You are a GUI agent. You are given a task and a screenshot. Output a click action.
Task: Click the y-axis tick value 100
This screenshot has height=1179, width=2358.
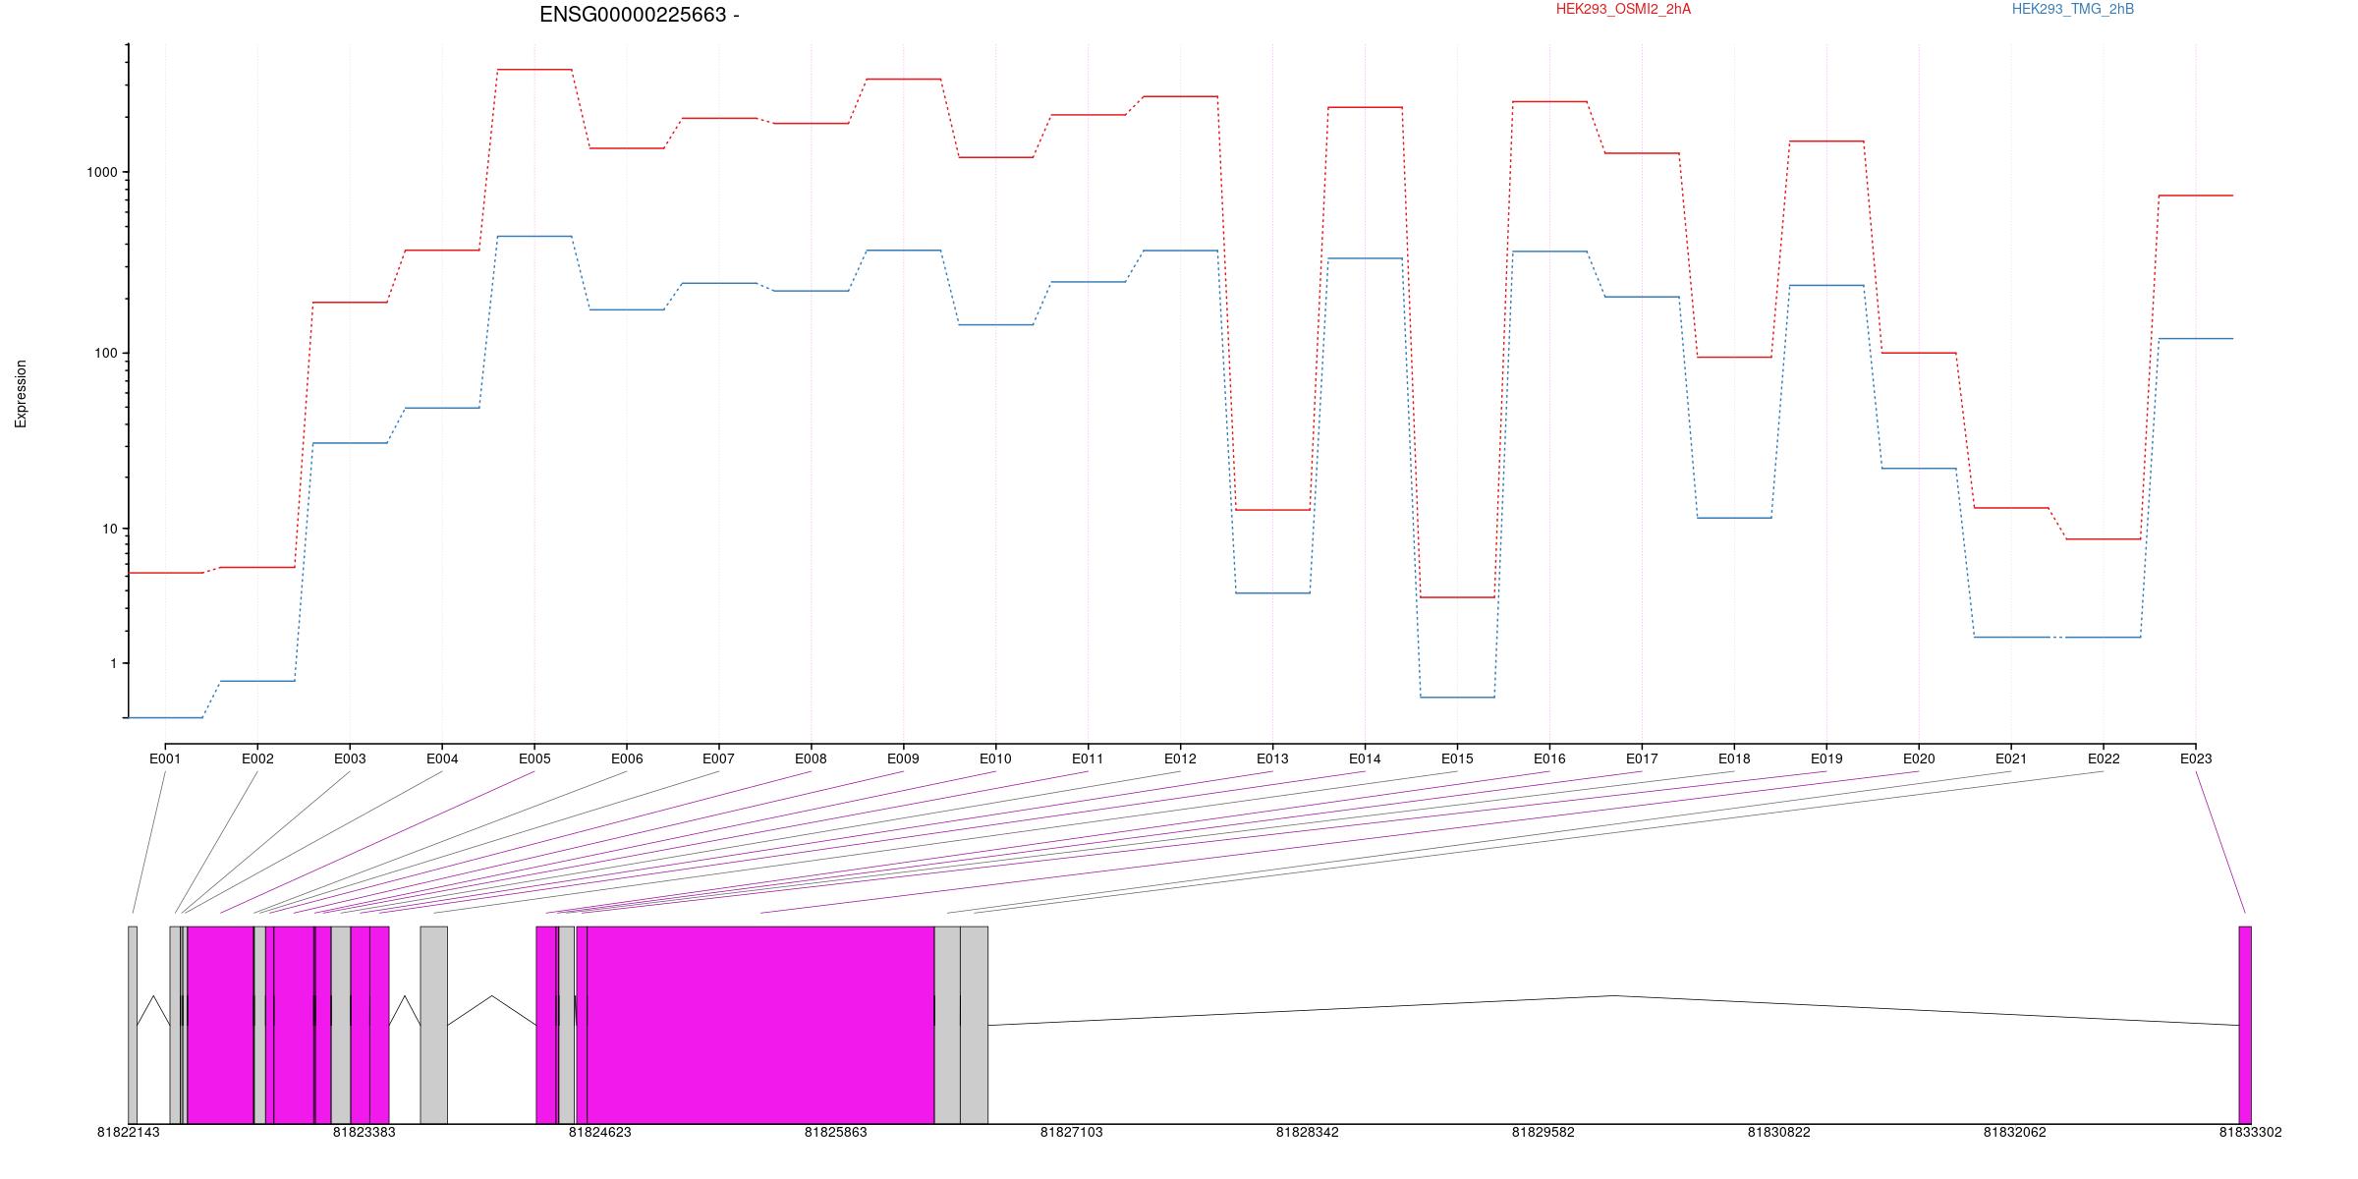(105, 353)
